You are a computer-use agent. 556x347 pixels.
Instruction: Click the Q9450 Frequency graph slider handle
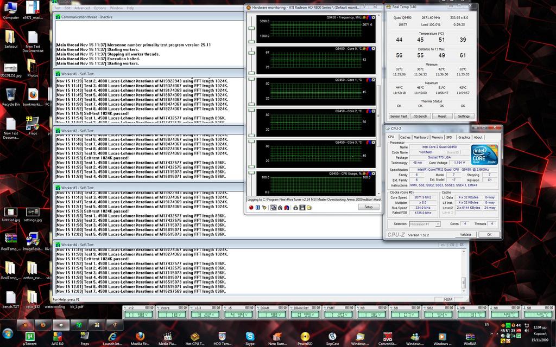[252, 29]
